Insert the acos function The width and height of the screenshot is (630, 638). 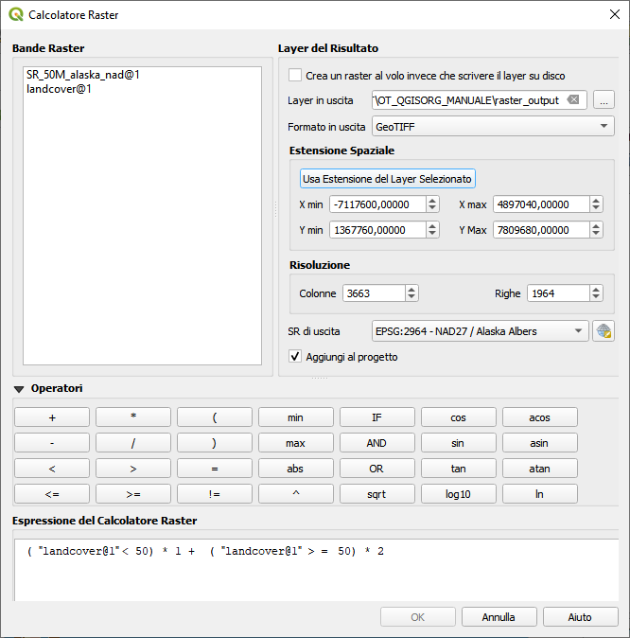click(x=540, y=417)
